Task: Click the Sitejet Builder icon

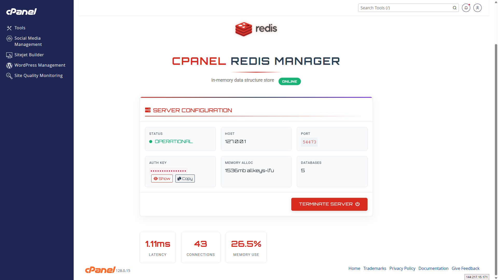Action: click(9, 55)
